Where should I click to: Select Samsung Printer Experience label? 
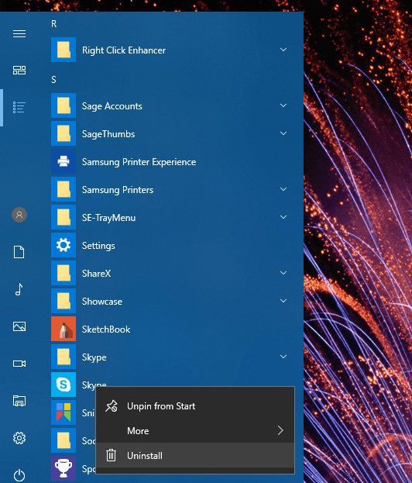(x=139, y=162)
